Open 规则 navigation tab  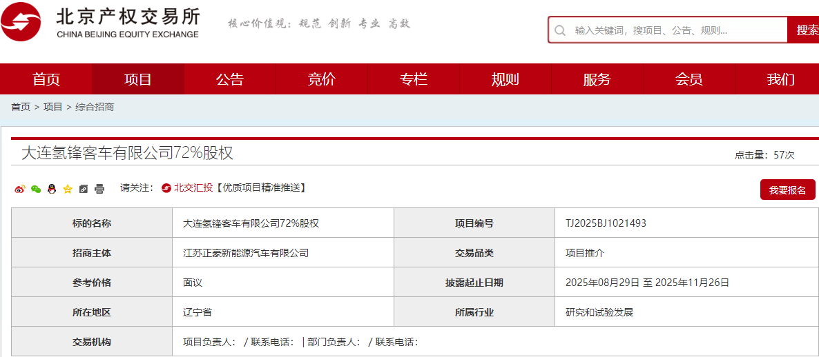[505, 79]
